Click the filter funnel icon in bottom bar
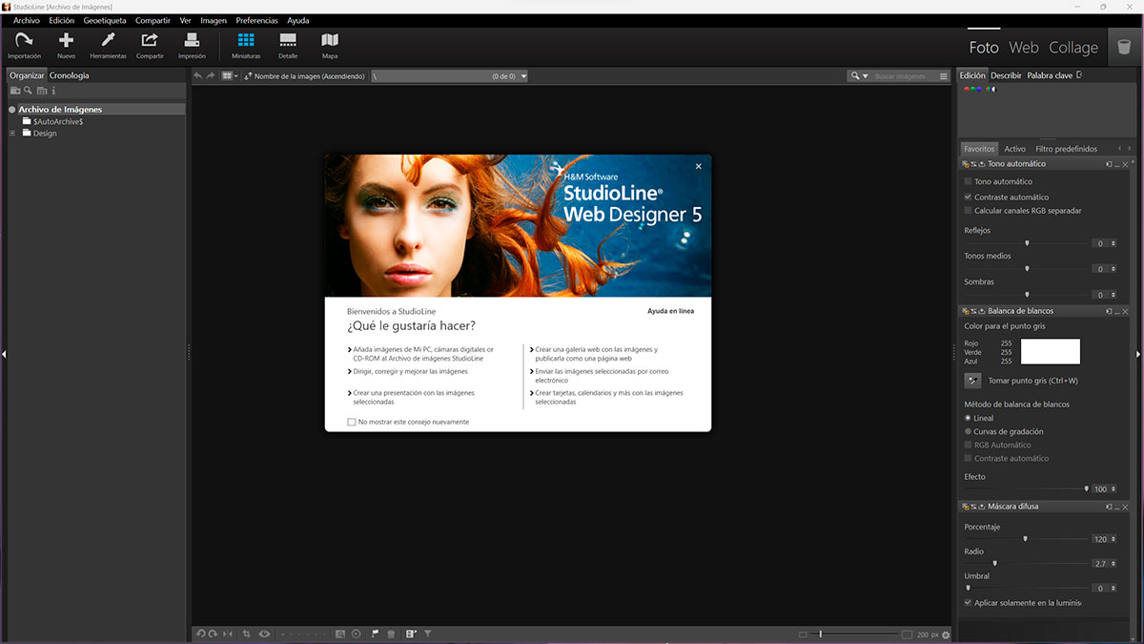This screenshot has height=644, width=1144. 428,634
